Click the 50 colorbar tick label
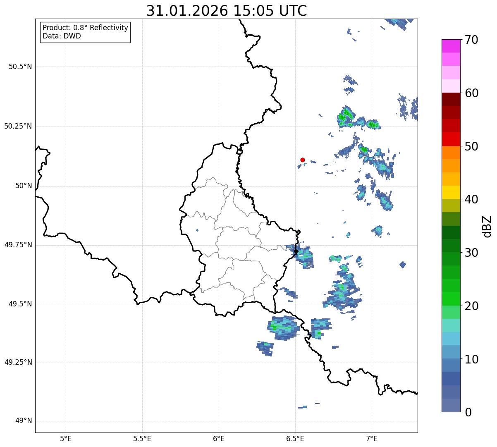Viewport: 497px width, 447px height. click(x=471, y=146)
